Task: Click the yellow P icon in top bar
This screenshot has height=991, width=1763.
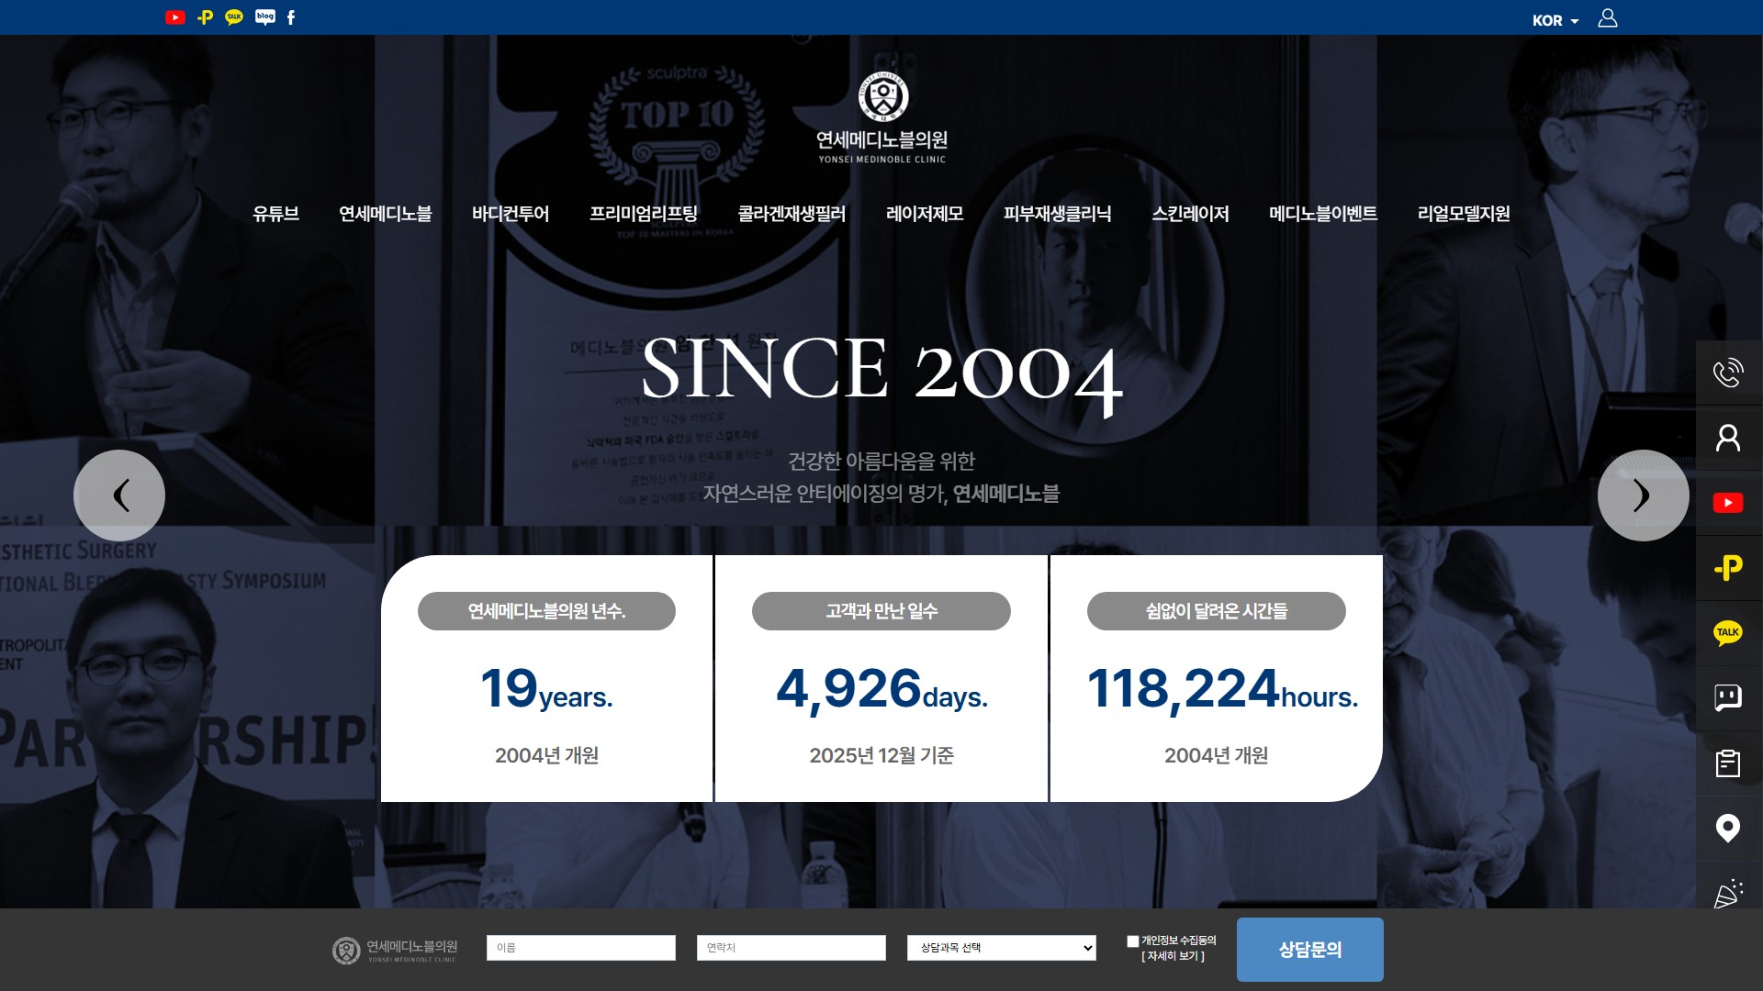Action: [206, 17]
